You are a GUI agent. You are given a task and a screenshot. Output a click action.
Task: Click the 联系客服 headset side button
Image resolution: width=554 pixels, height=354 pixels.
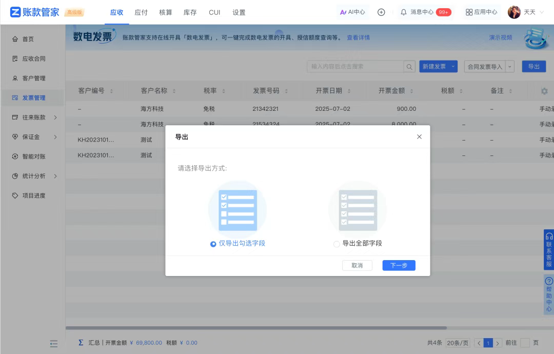[x=549, y=250]
